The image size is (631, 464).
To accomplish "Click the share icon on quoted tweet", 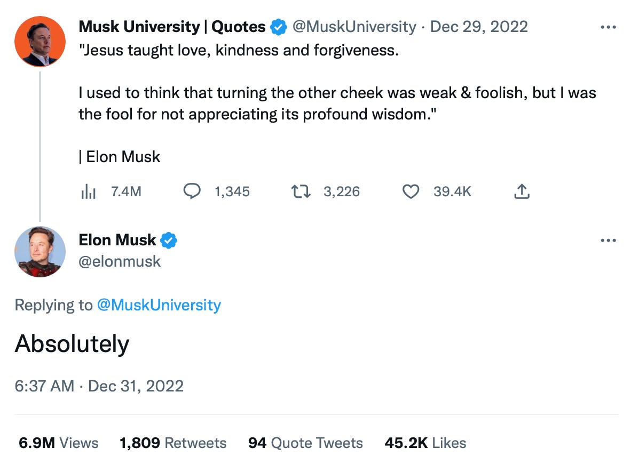I will pyautogui.click(x=522, y=191).
